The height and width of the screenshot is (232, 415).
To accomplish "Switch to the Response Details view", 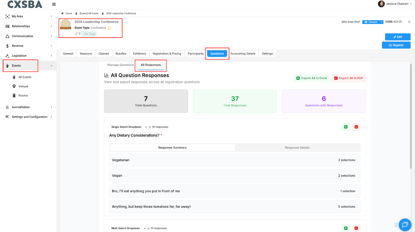I will point(297,148).
